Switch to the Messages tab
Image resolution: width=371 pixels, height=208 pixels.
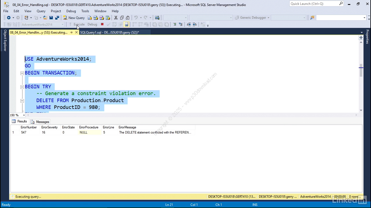pos(40,122)
